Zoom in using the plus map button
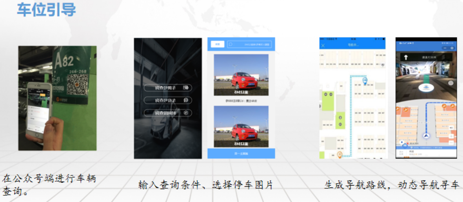Screen dimensions: 463x202 tap(451, 136)
